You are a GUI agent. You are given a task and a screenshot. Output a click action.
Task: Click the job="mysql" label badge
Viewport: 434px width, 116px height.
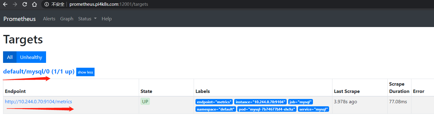pyautogui.click(x=300, y=102)
